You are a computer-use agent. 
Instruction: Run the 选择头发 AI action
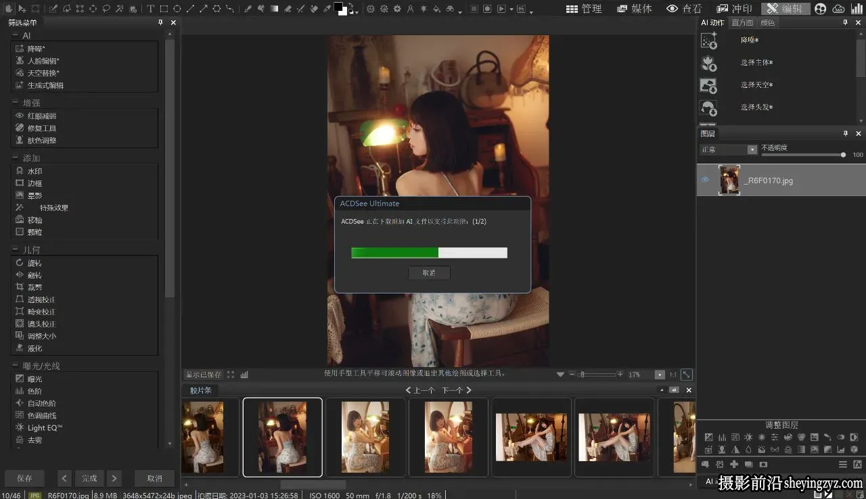tap(756, 107)
